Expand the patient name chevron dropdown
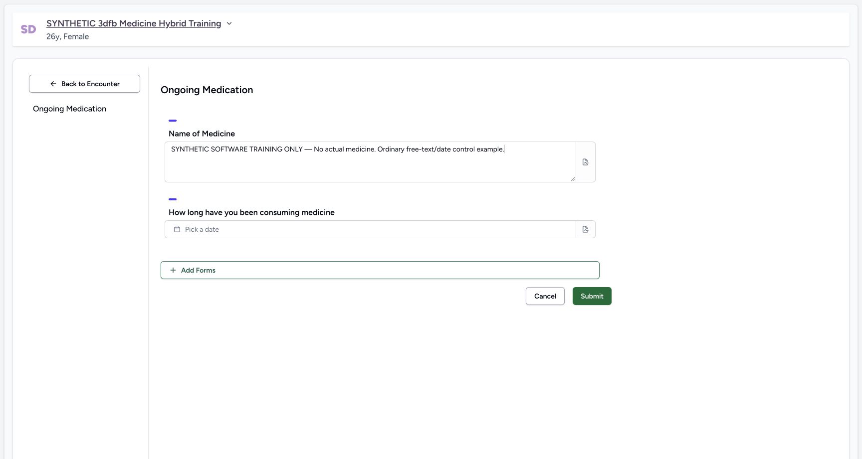This screenshot has height=459, width=862. 229,23
